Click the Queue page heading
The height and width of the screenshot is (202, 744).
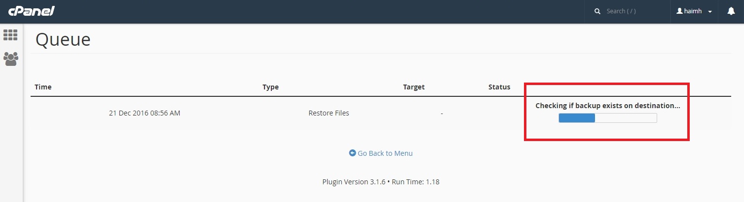pos(63,39)
